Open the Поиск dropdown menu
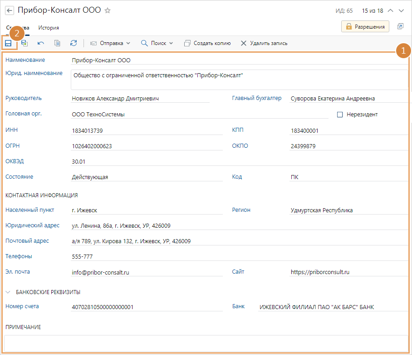The image size is (412, 355). [157, 43]
